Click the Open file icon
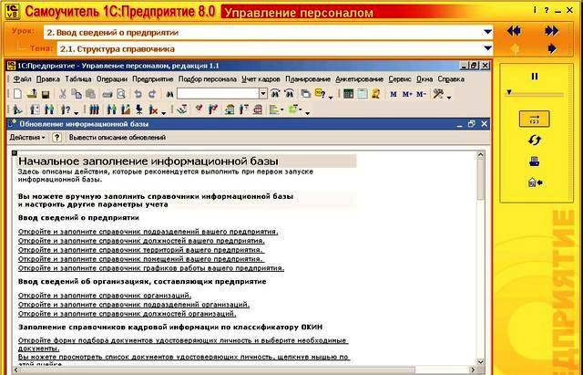Screen dimensions: 583x375 point(32,94)
